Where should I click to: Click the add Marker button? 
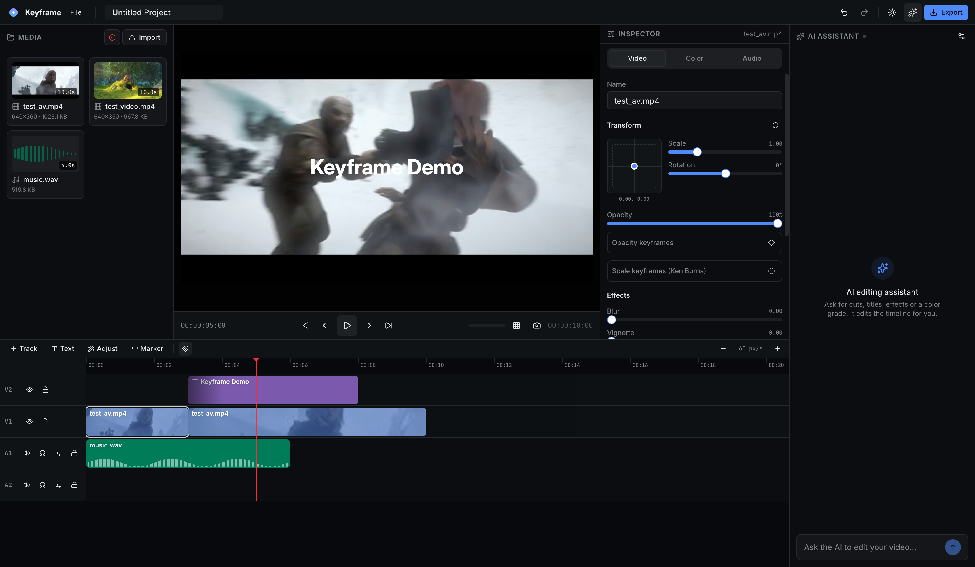coord(147,349)
